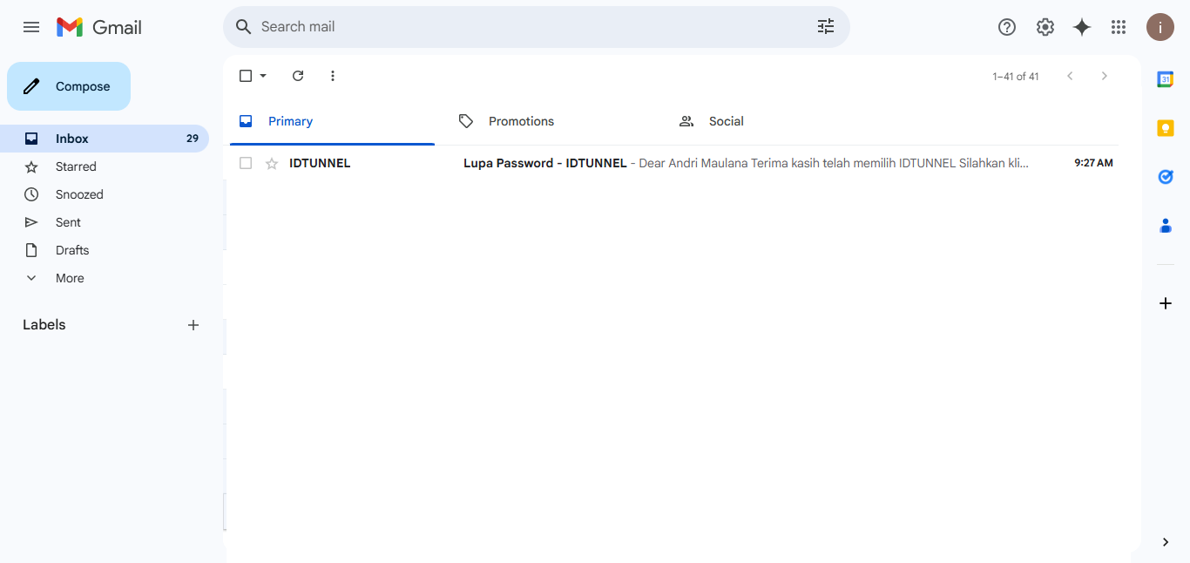This screenshot has height=563, width=1190.
Task: Switch to the Promotions tab
Action: pos(551,121)
